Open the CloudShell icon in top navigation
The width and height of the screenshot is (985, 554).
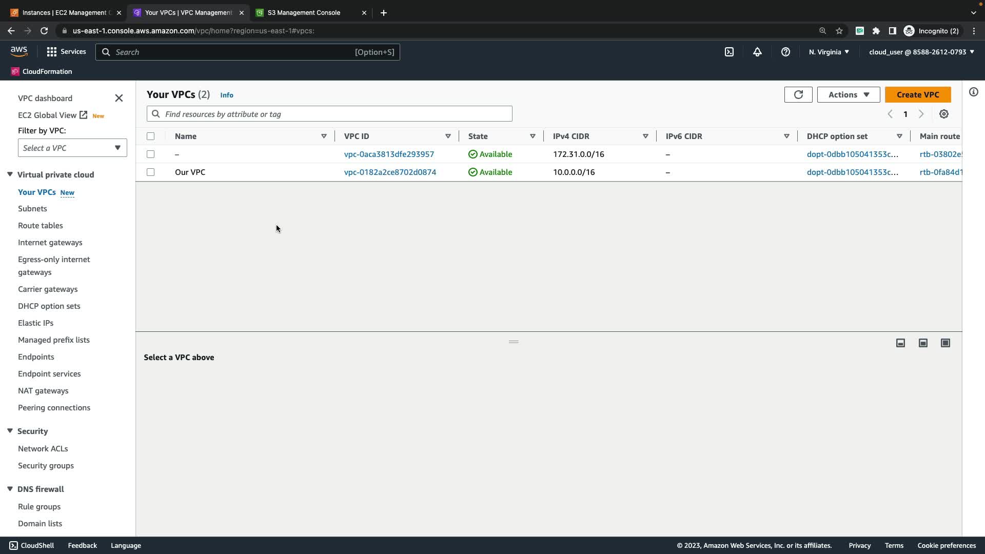(729, 52)
